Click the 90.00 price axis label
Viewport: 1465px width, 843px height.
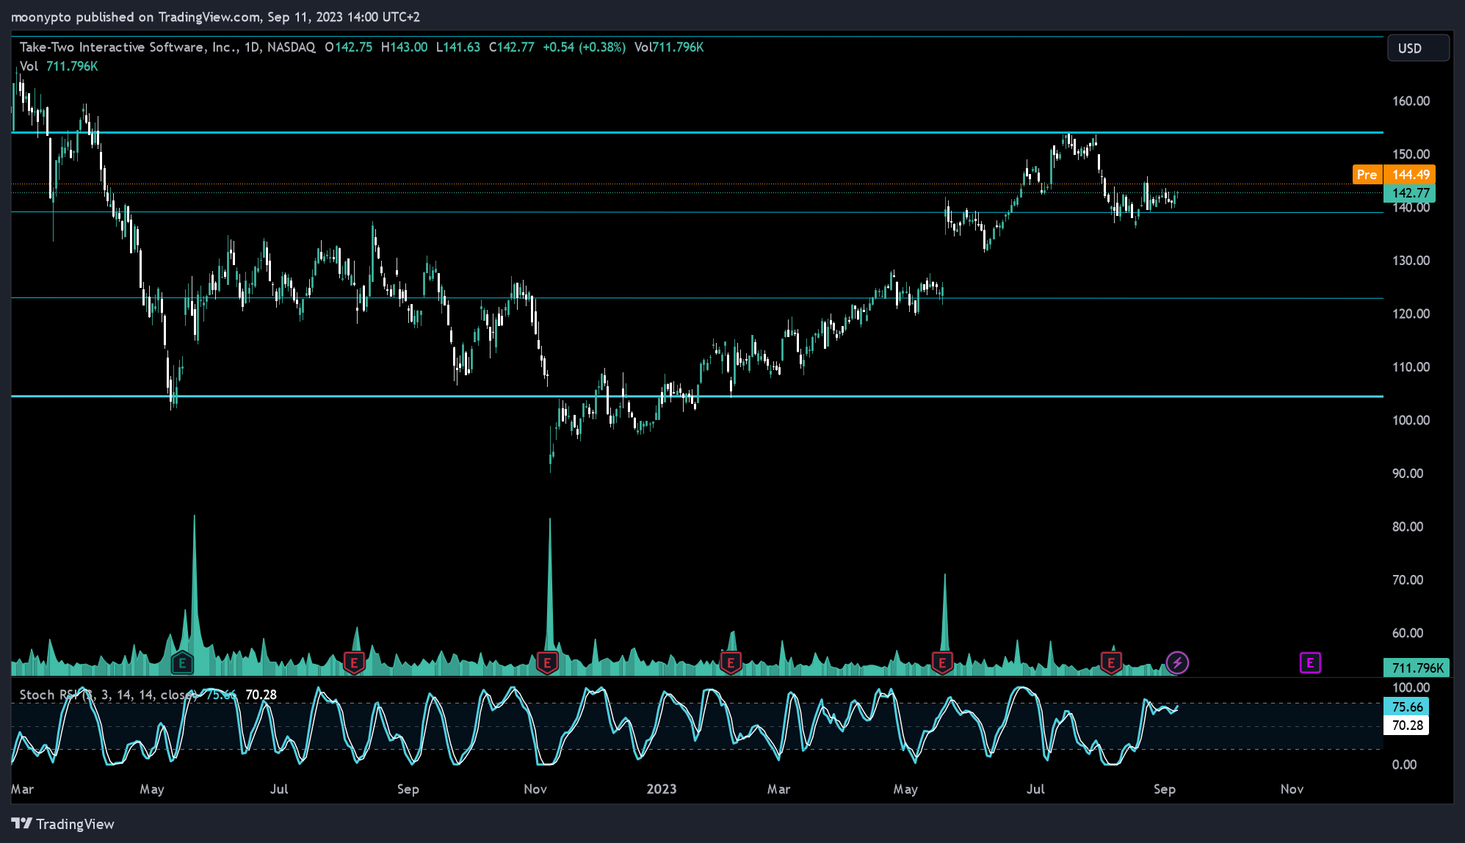1408,474
